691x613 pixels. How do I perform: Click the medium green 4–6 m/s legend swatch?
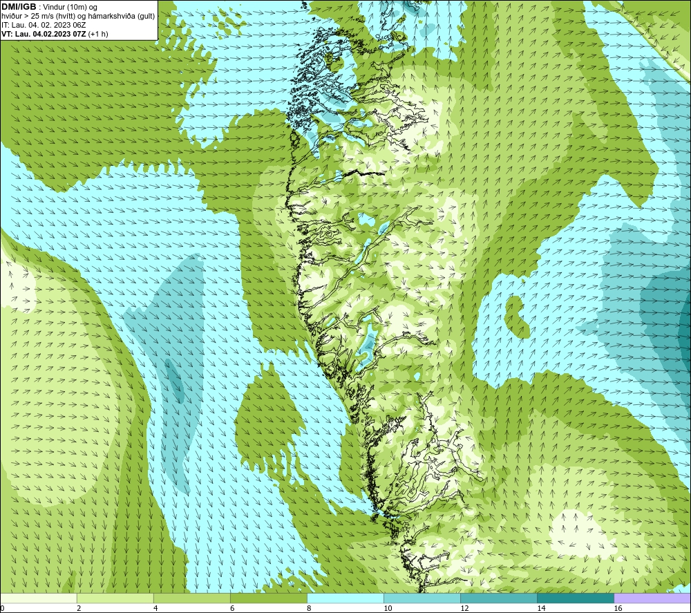tap(191, 598)
